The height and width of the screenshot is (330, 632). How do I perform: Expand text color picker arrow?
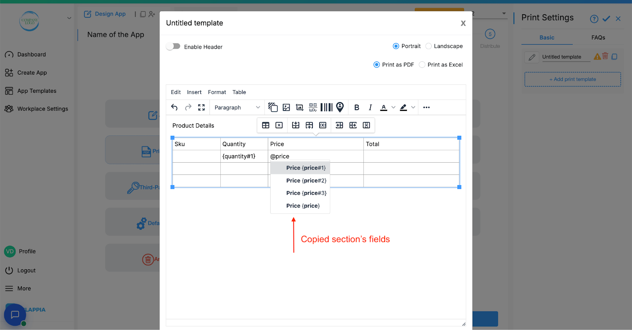coord(393,107)
